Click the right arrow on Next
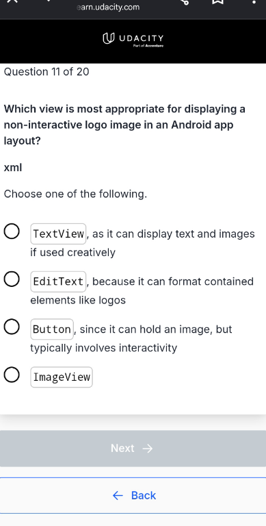 (x=148, y=449)
